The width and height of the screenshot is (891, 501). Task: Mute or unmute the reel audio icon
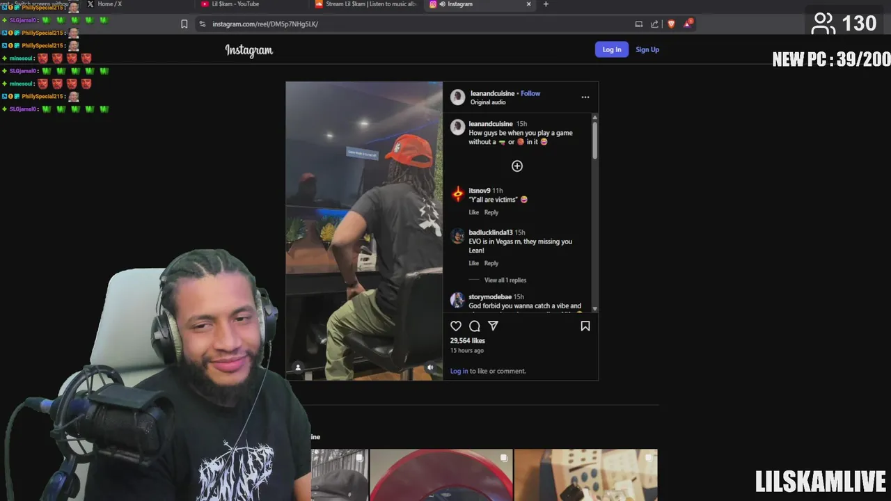point(430,367)
